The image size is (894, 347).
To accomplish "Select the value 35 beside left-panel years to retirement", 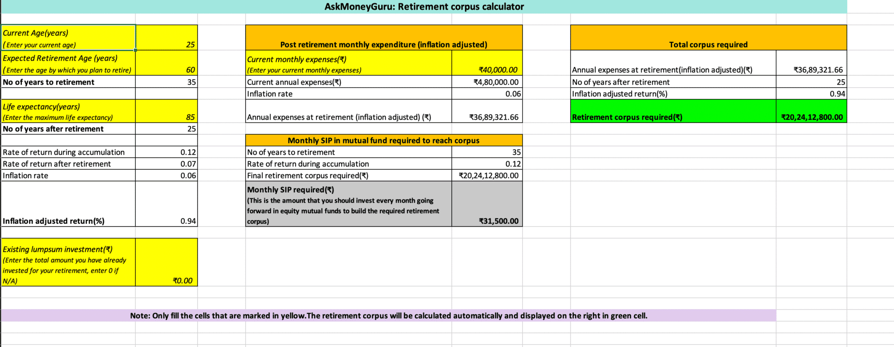I will 166,82.
